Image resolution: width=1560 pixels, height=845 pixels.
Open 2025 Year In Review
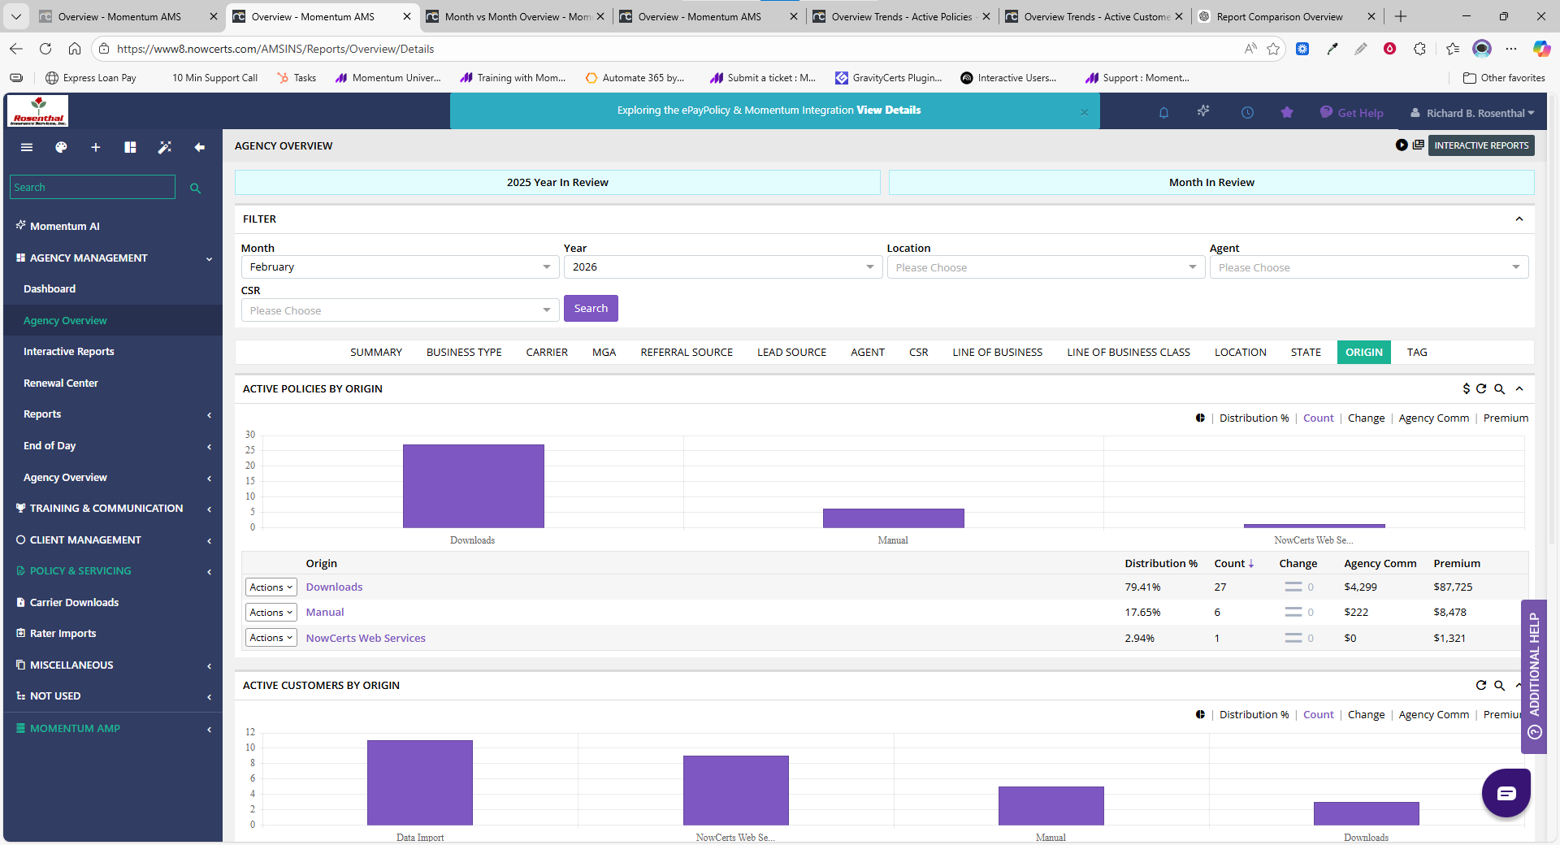[557, 182]
